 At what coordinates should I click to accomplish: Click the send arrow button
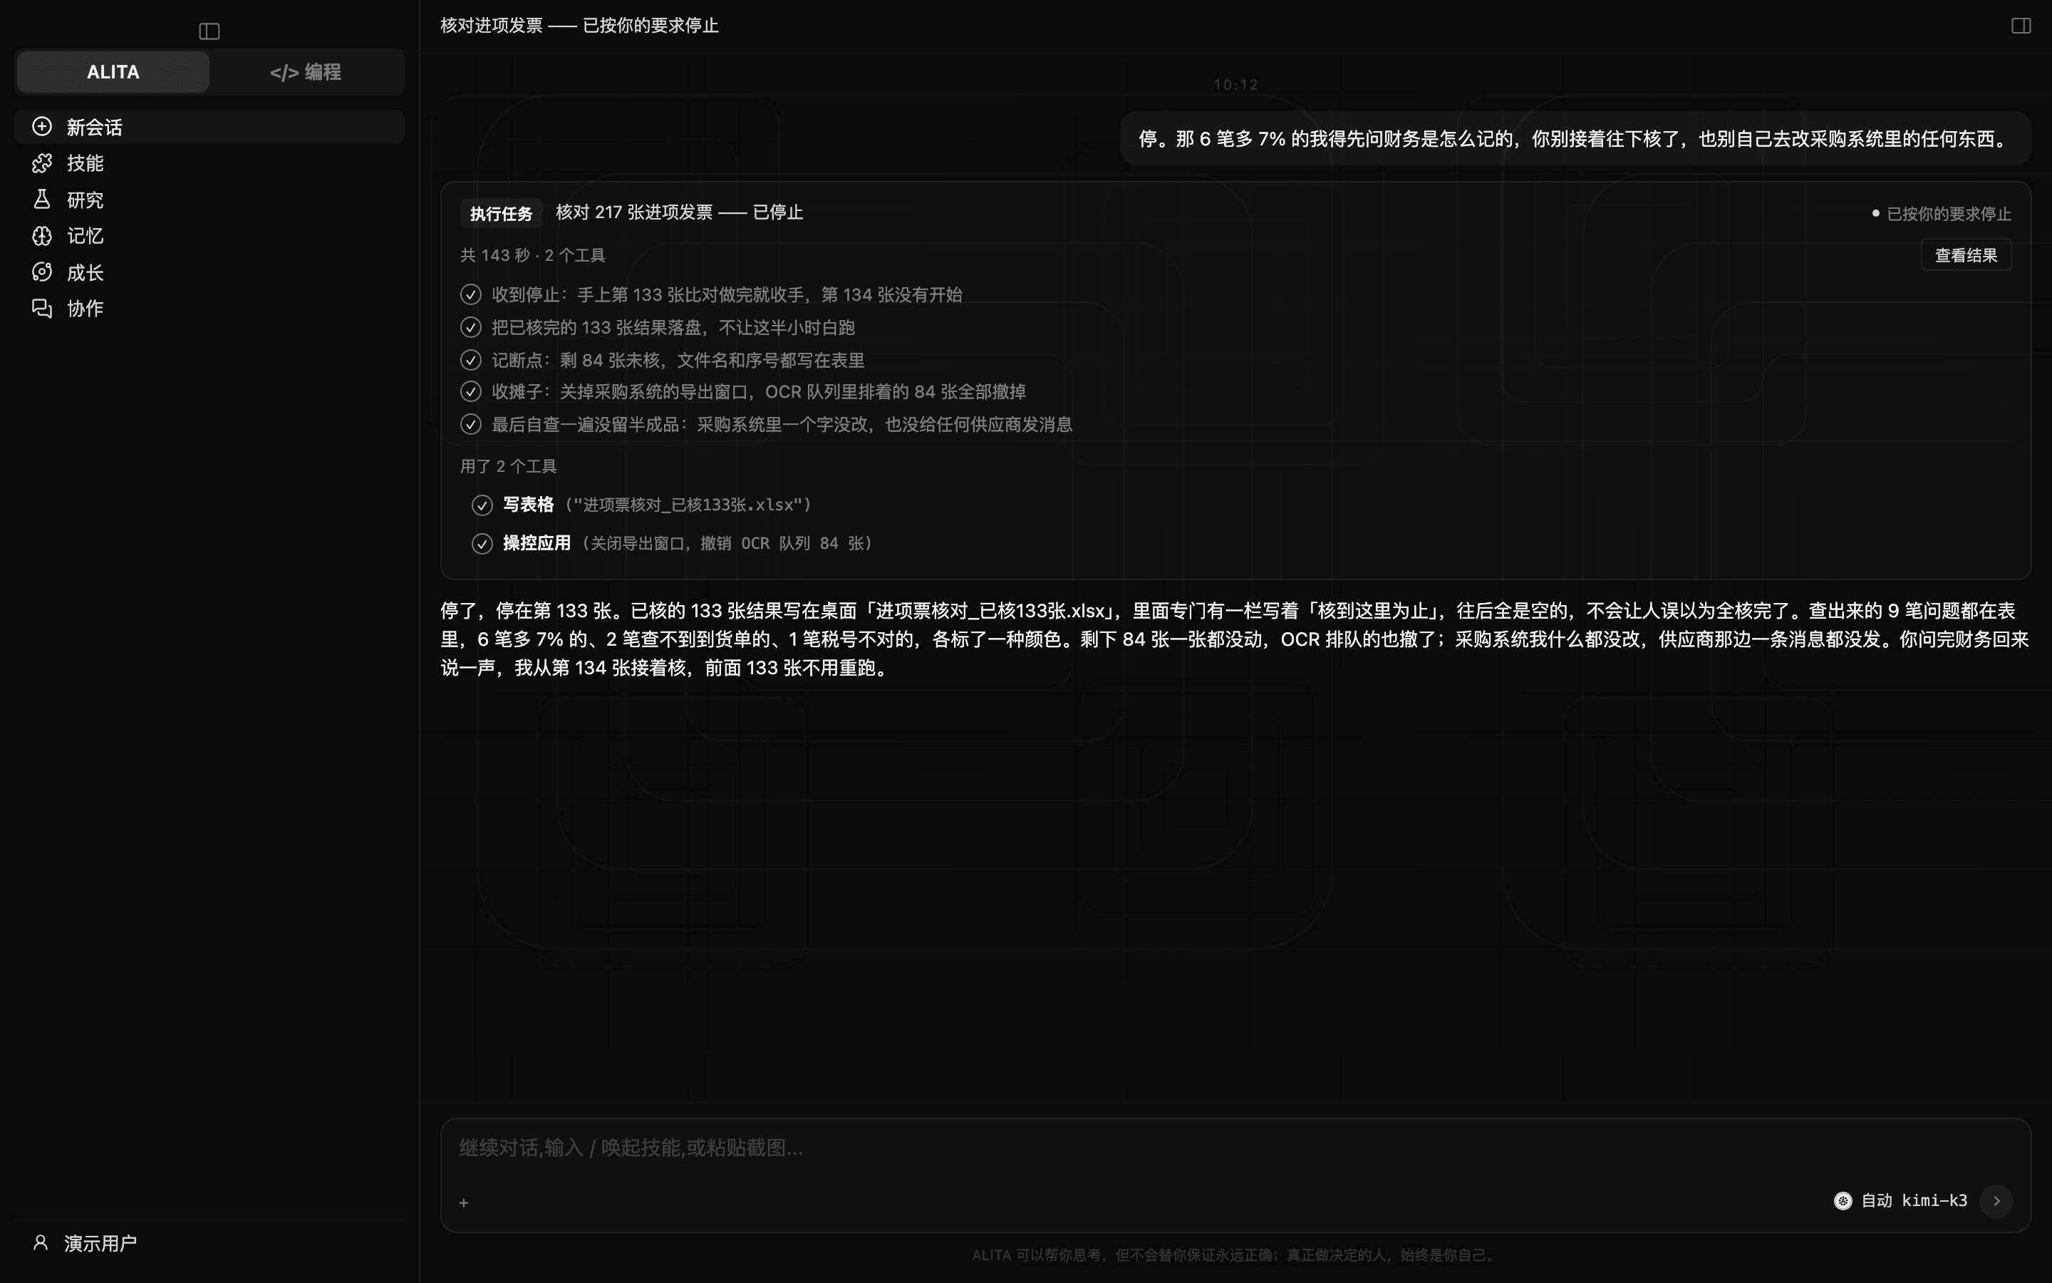1996,1201
